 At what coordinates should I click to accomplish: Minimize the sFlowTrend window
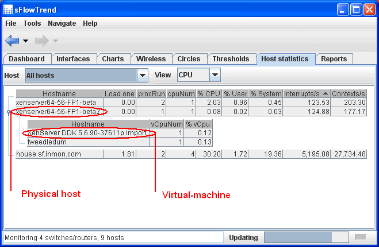[343, 10]
